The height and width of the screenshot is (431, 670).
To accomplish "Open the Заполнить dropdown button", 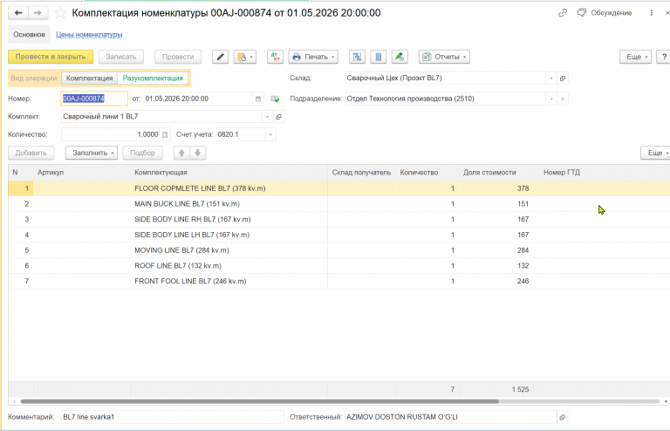I will 91,153.
